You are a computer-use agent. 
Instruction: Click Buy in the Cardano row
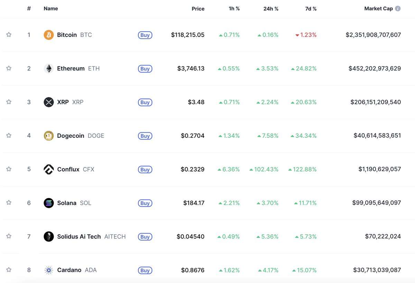145,270
